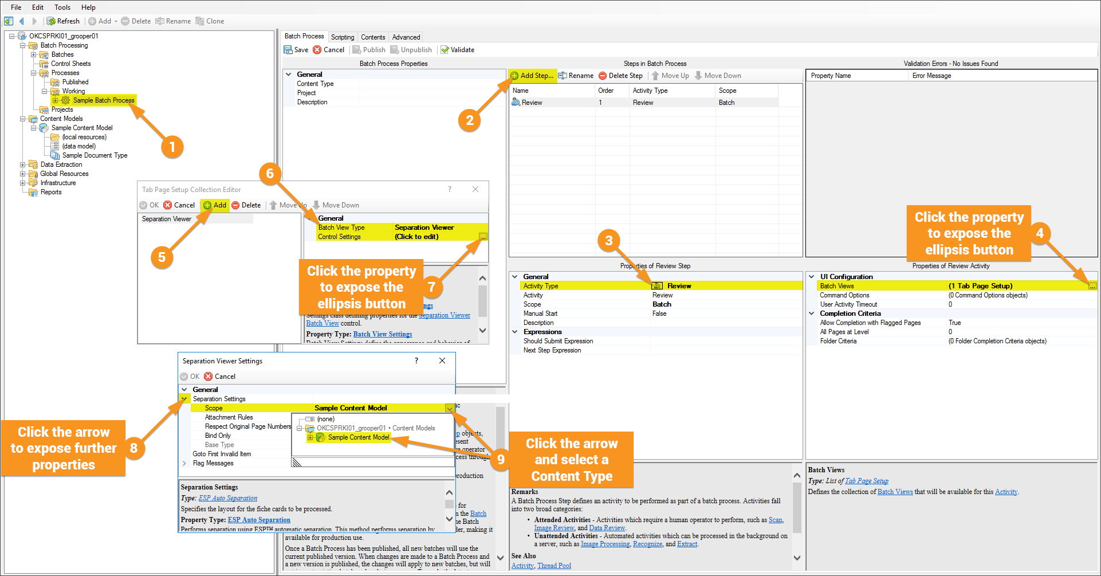Select the Reports tree node
The height and width of the screenshot is (576, 1101).
pos(51,192)
